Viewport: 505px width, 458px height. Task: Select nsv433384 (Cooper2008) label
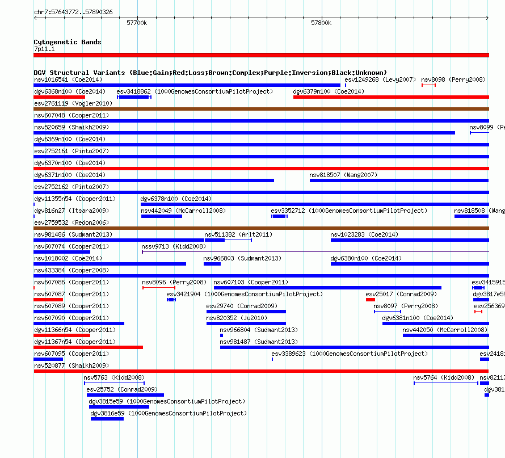(x=71, y=270)
